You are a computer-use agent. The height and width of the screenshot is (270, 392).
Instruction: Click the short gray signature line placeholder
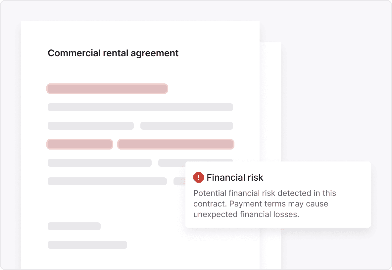(x=74, y=226)
